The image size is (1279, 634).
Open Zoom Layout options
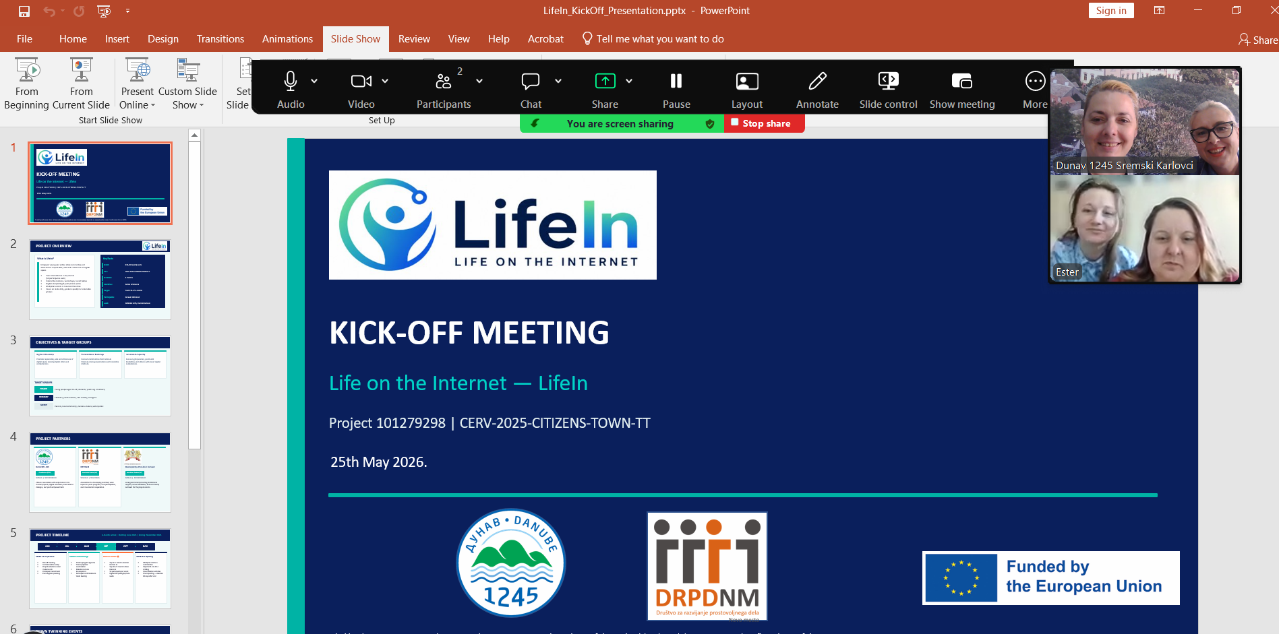(747, 90)
